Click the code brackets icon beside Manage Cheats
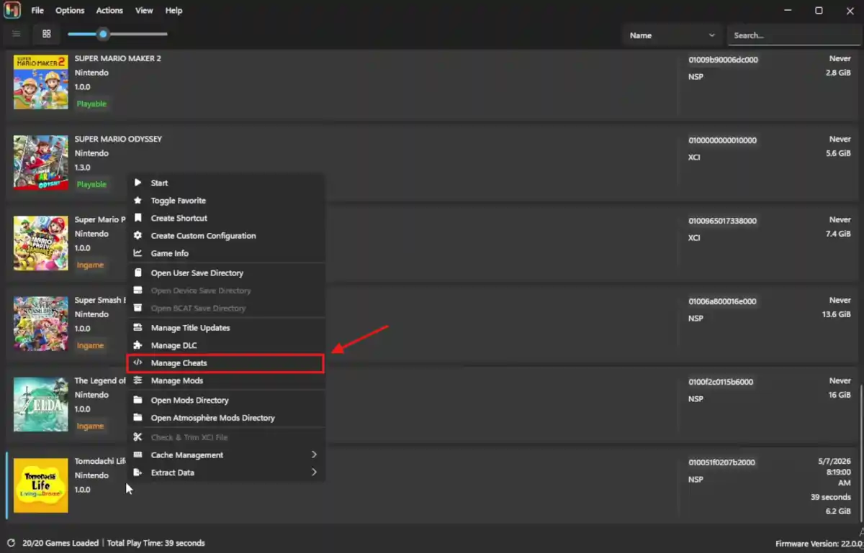The height and width of the screenshot is (553, 864). 138,362
